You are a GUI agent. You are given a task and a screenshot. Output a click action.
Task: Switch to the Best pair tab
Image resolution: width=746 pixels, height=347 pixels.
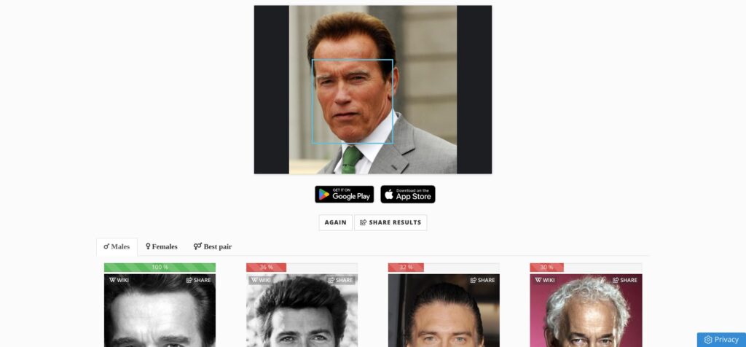(x=213, y=246)
